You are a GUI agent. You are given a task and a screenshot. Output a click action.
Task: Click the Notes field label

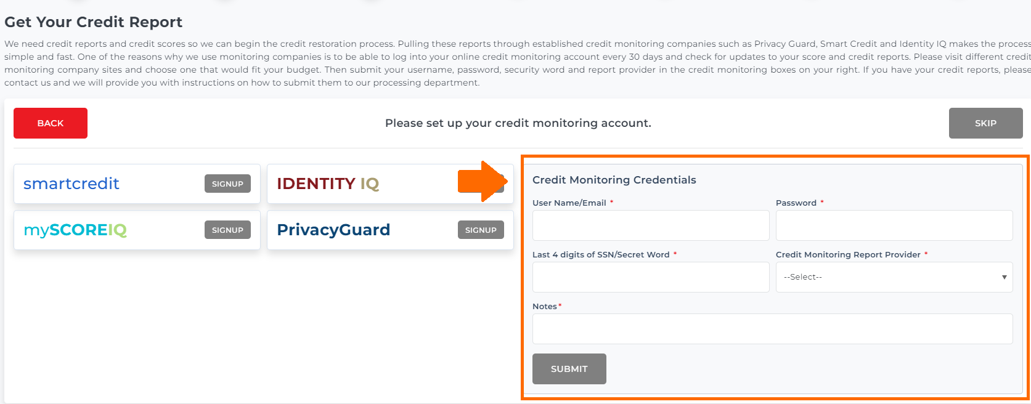(545, 306)
